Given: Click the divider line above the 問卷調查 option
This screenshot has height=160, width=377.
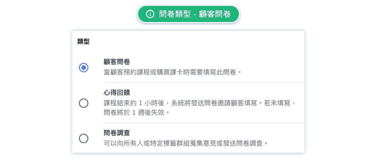Looking at the screenshot, I should [x=204, y=123].
